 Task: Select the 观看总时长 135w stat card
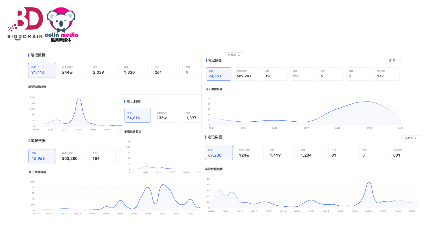167,116
